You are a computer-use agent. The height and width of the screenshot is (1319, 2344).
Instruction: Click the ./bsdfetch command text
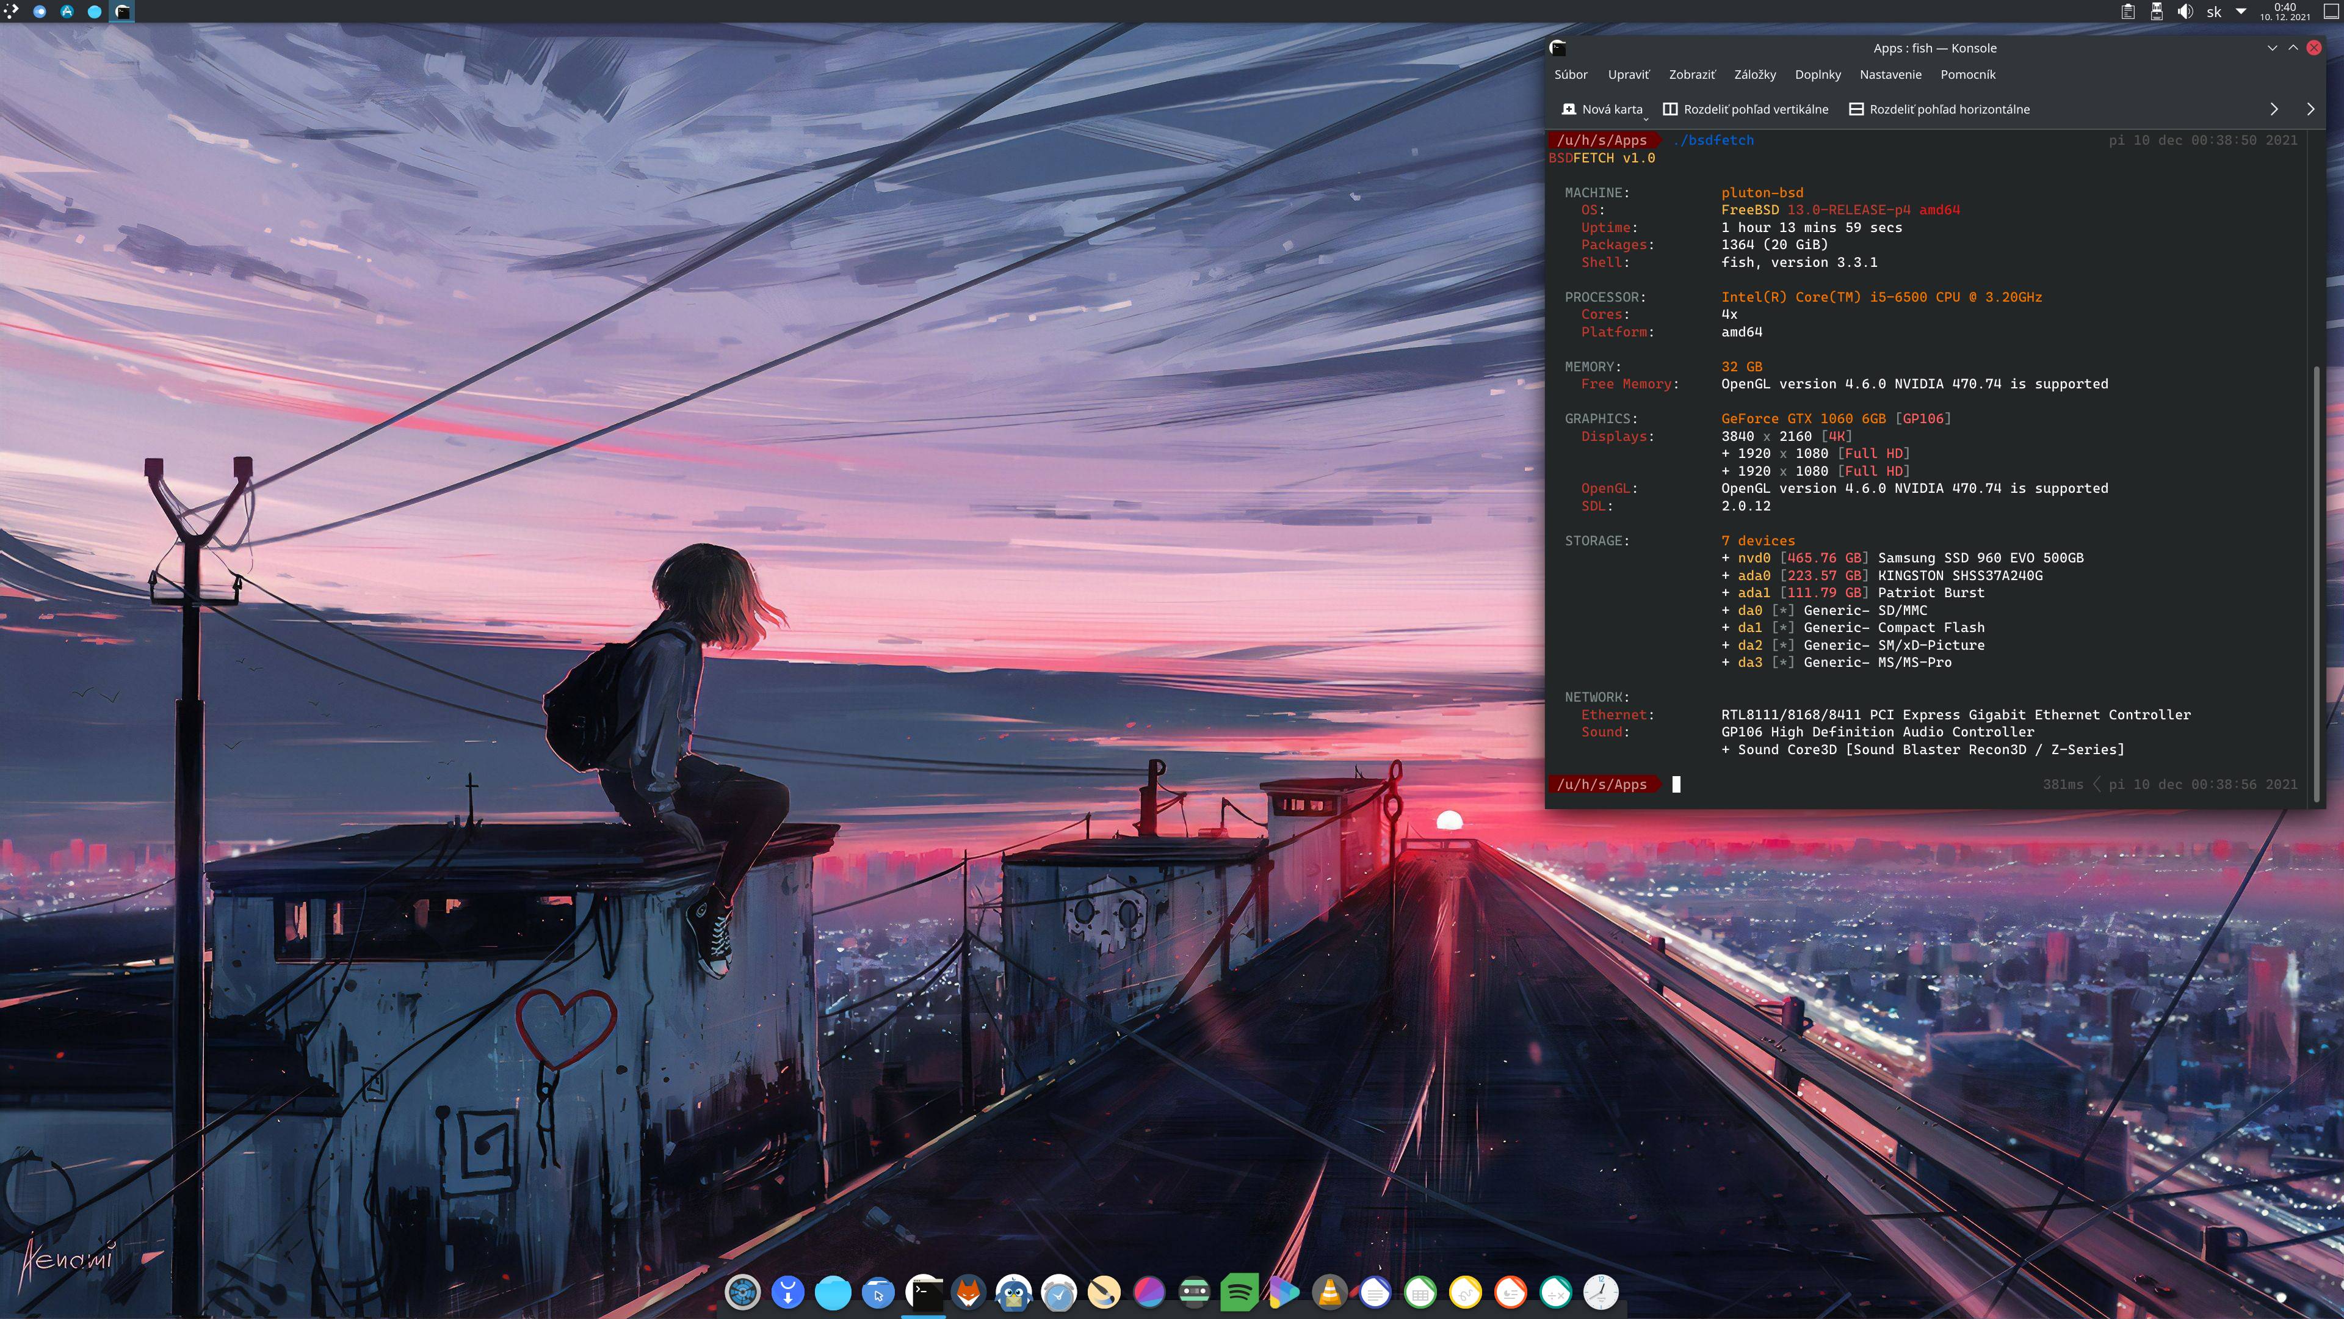coord(1713,140)
